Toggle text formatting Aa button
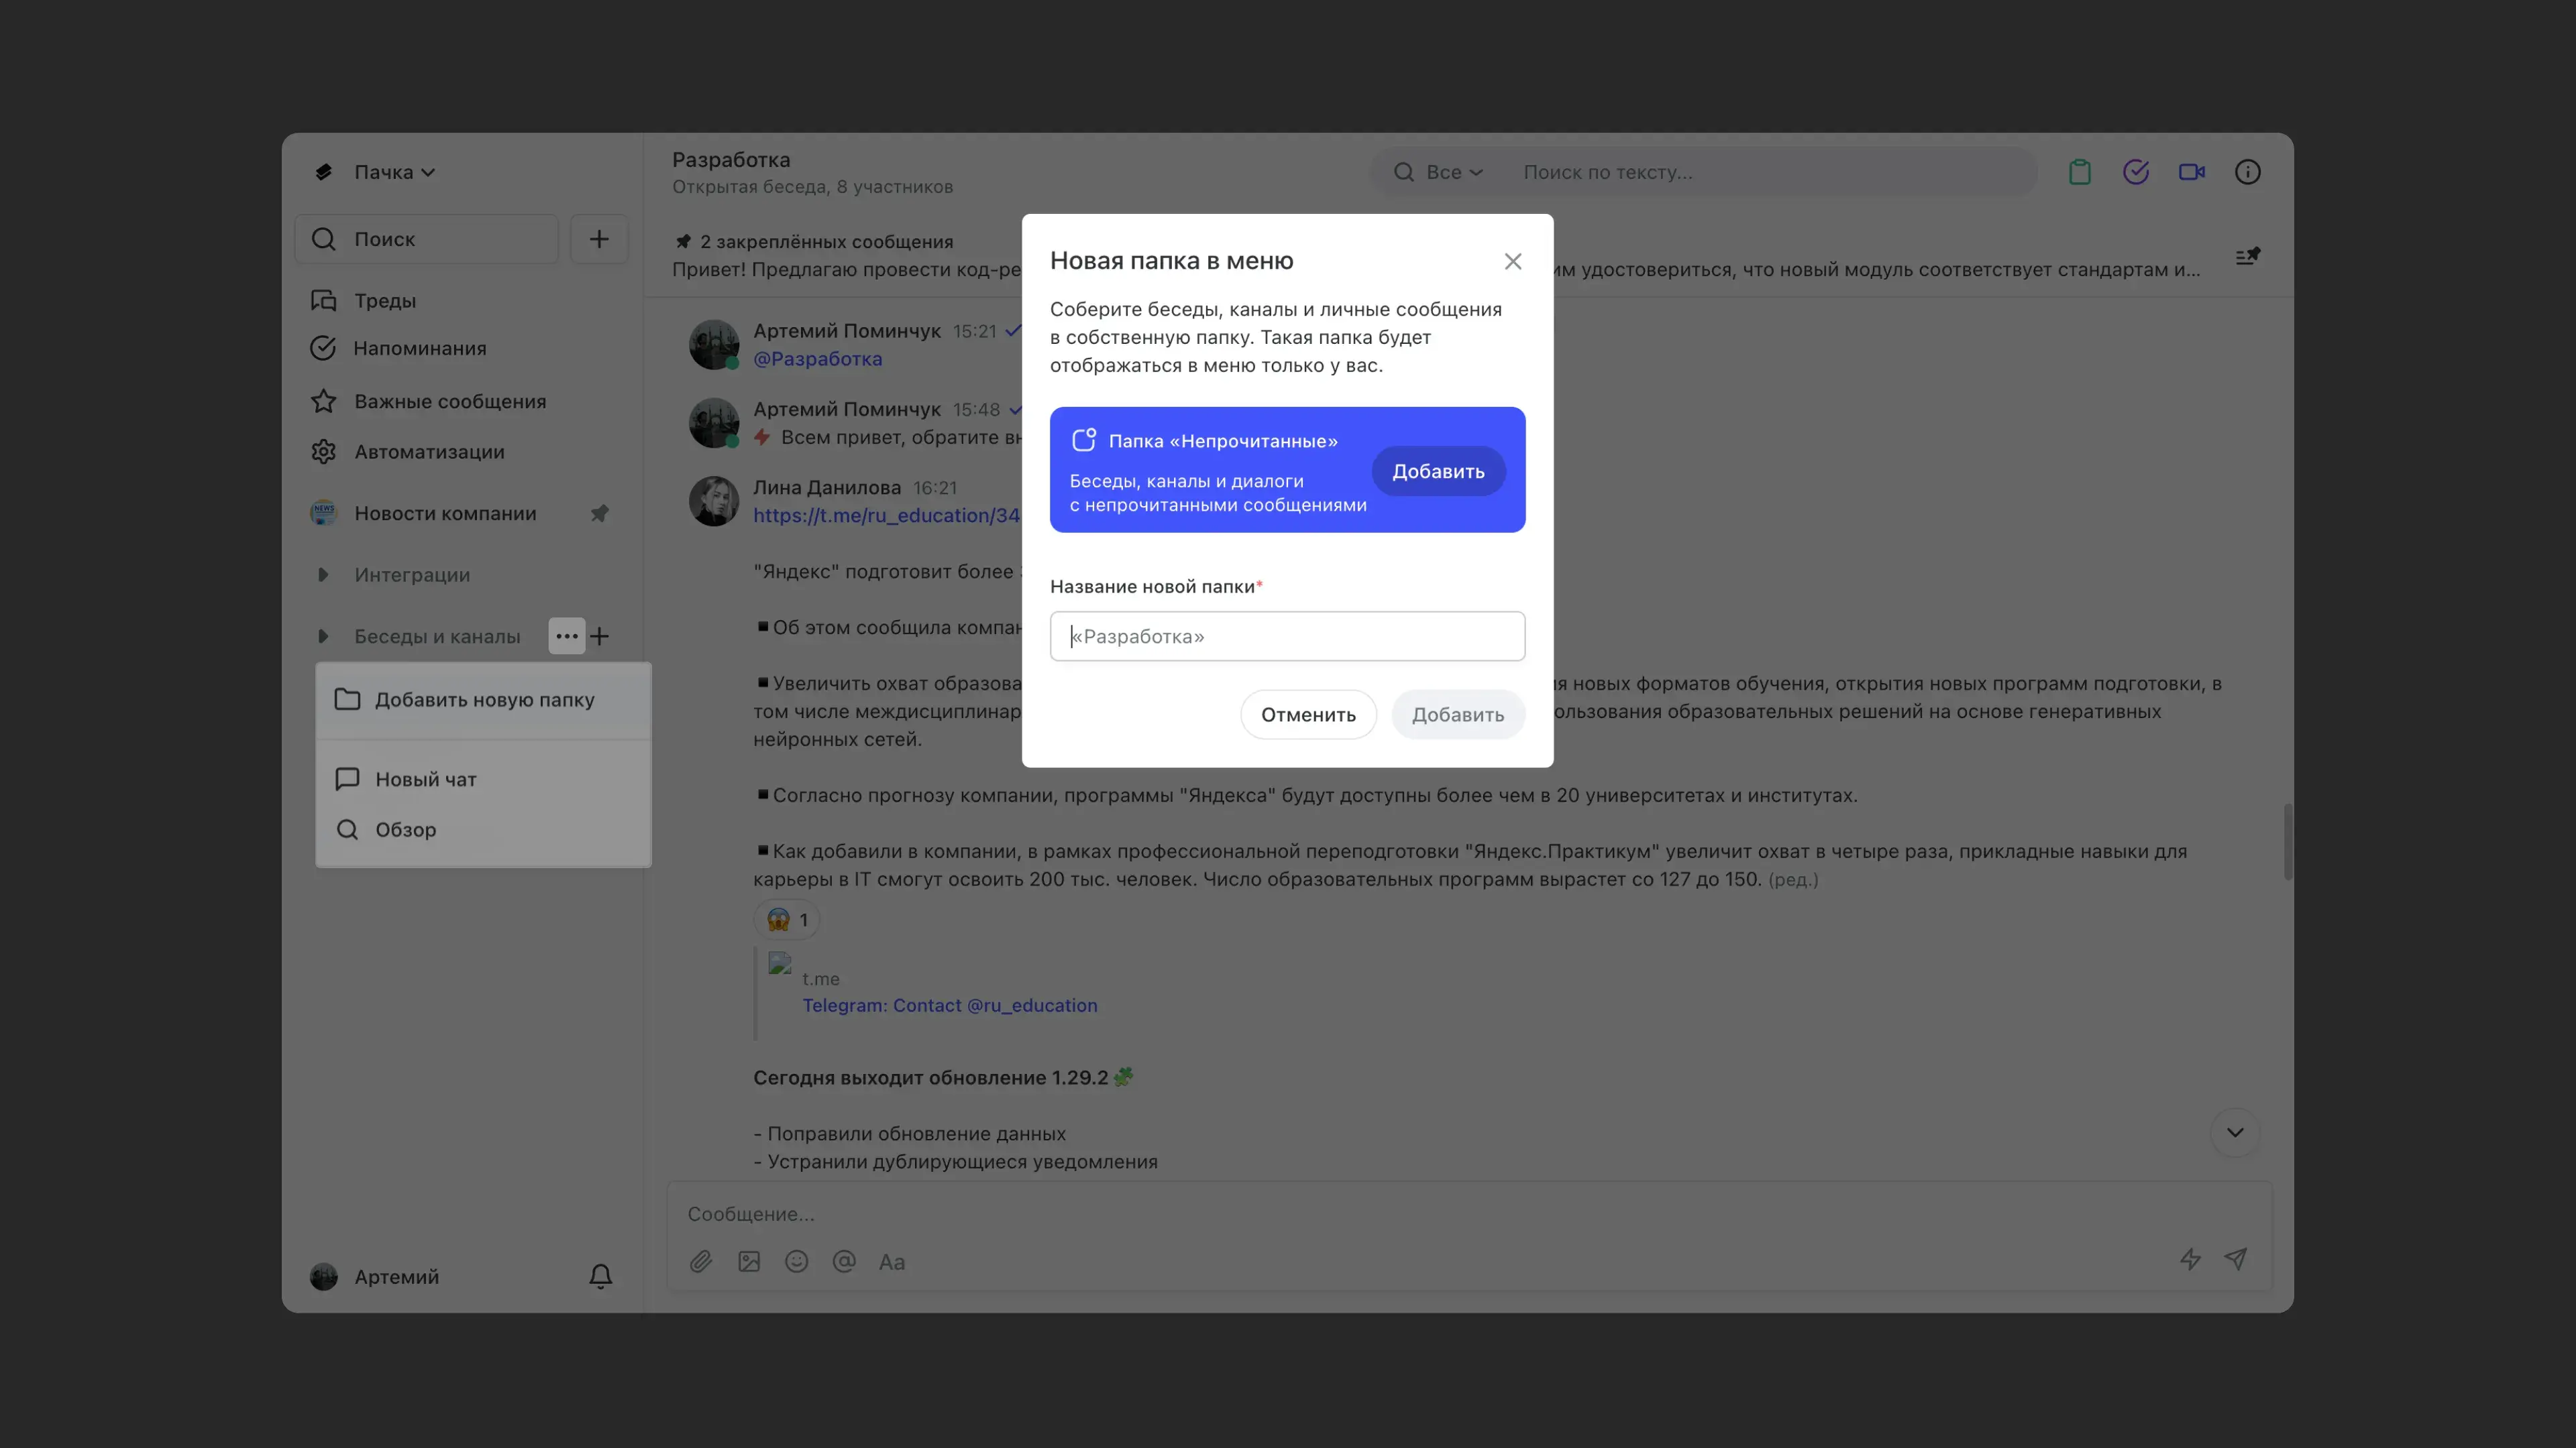 click(891, 1262)
